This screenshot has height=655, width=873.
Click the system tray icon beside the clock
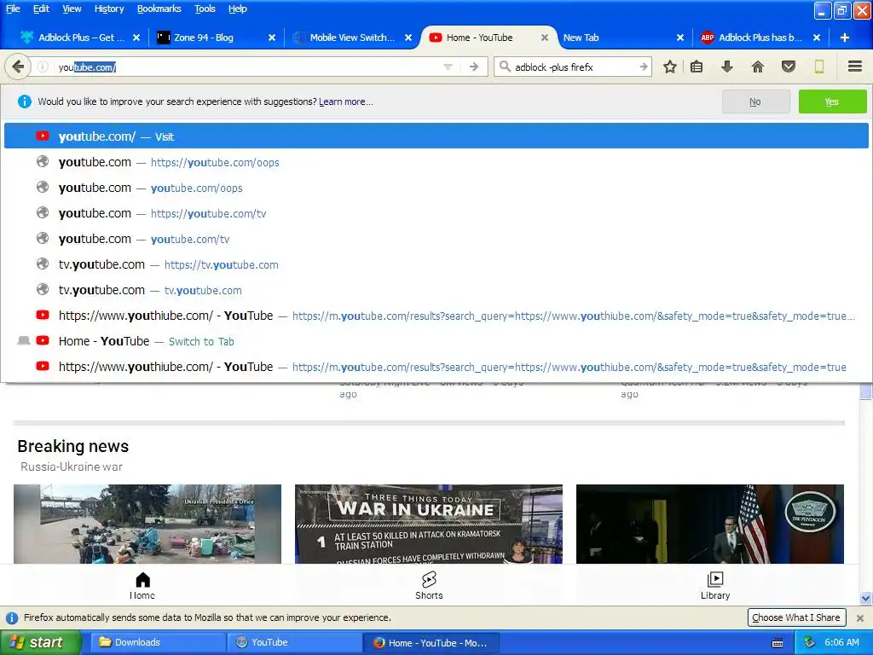pos(810,642)
